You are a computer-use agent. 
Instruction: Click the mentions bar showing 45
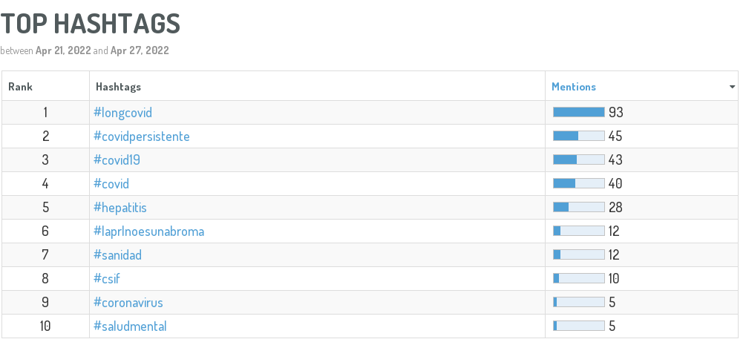tap(579, 137)
